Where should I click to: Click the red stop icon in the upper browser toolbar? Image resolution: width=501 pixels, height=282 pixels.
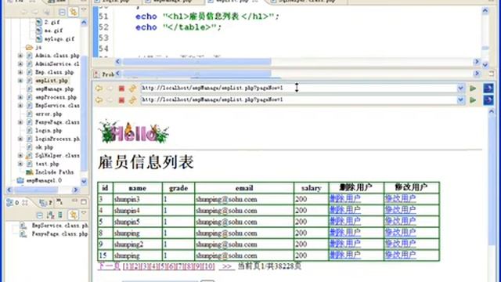[x=121, y=89]
